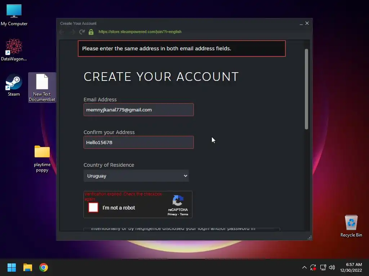Screen dimensions: 369x276
Task: Focus the Confirm your Address field
Action: pyautogui.click(x=139, y=142)
